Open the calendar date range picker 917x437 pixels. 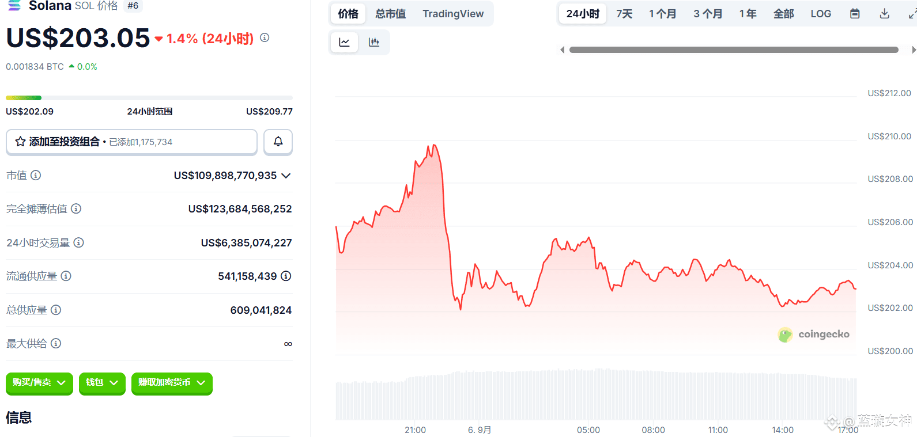pos(855,14)
